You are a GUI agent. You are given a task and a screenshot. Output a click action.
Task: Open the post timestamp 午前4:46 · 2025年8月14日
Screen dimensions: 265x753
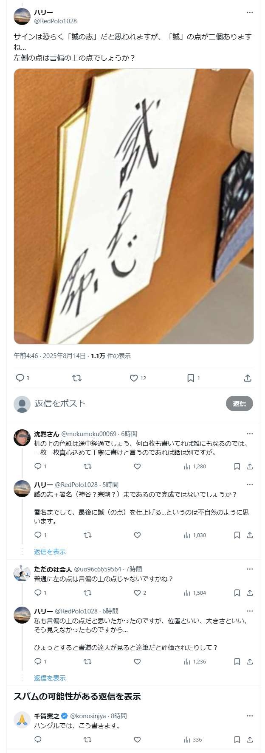(50, 356)
